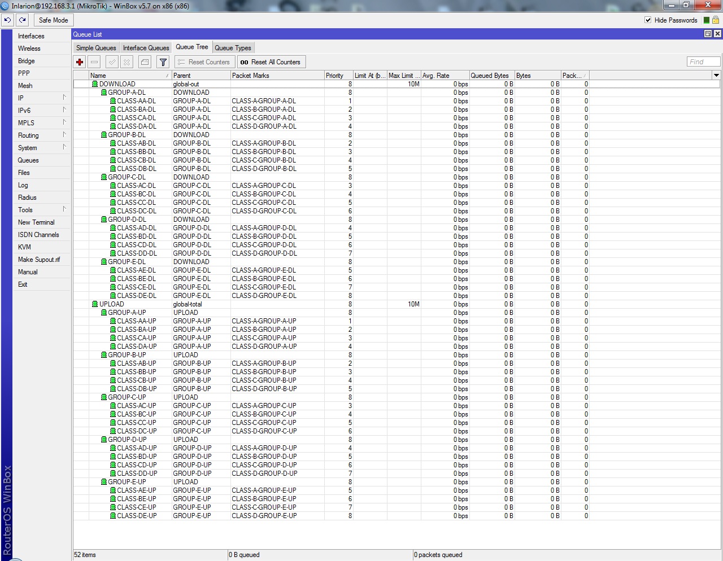Click the queue icon beside CLASS-DE-UP

113,516
